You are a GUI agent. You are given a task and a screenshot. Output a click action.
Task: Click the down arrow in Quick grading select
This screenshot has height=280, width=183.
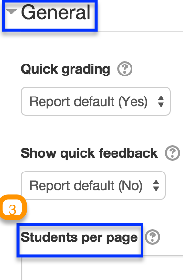click(161, 105)
